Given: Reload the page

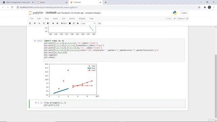Looking at the screenshot, I should click(x=12, y=7).
